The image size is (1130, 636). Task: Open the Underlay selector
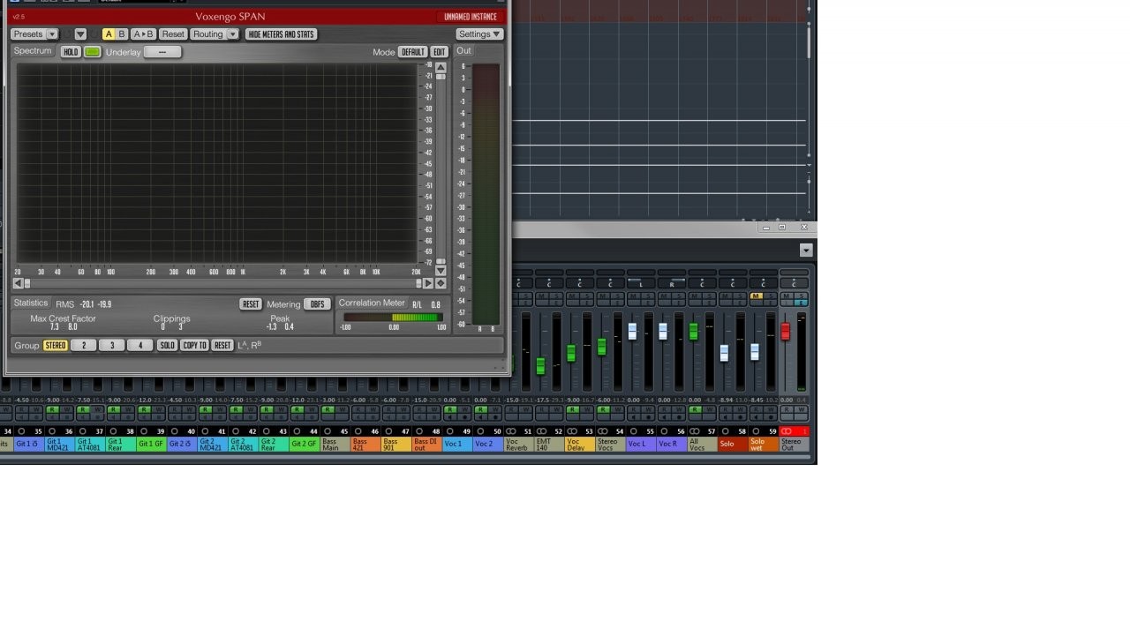click(x=162, y=52)
